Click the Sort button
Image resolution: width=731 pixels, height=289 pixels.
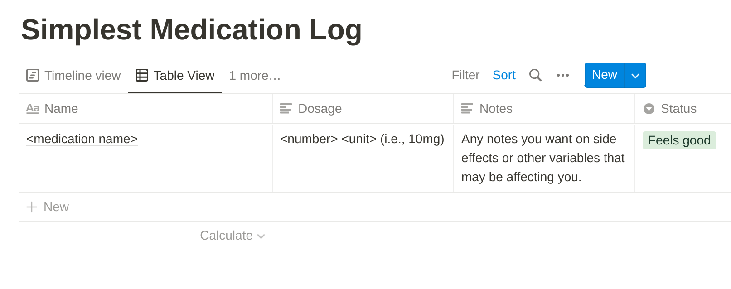click(x=504, y=75)
